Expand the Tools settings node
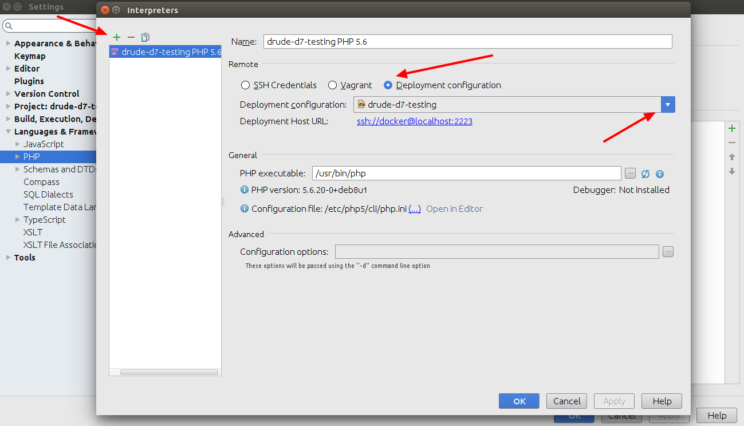Screen dimensions: 744x426 (x=8, y=258)
